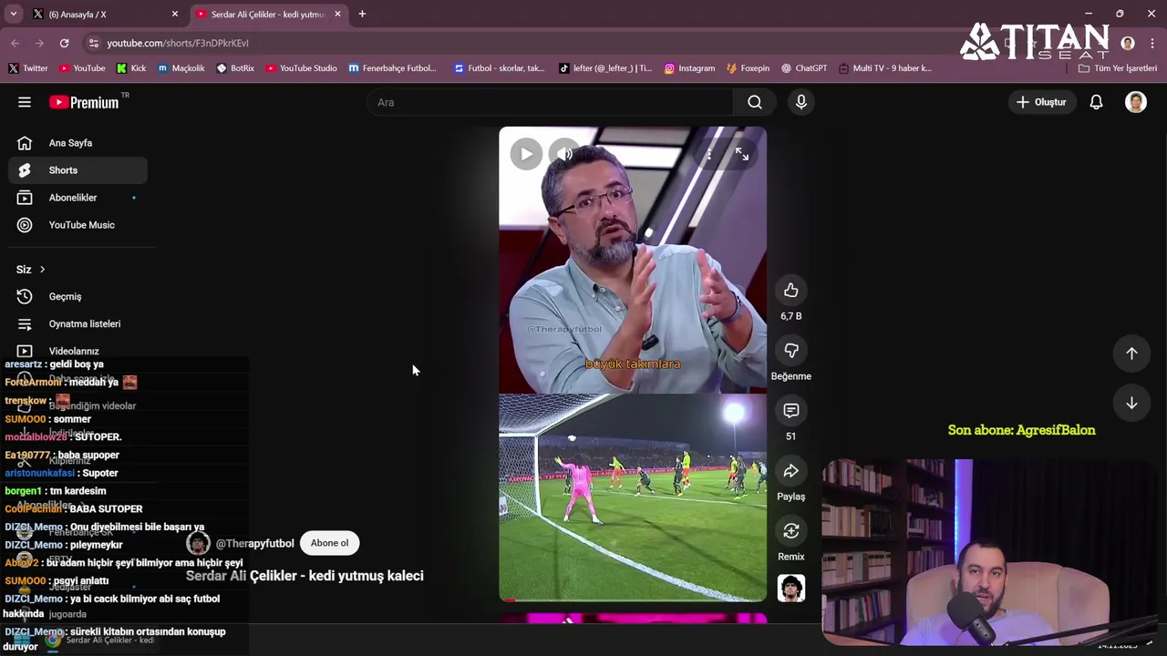
Task: Open Videolarınız in sidebar
Action: pos(77,351)
